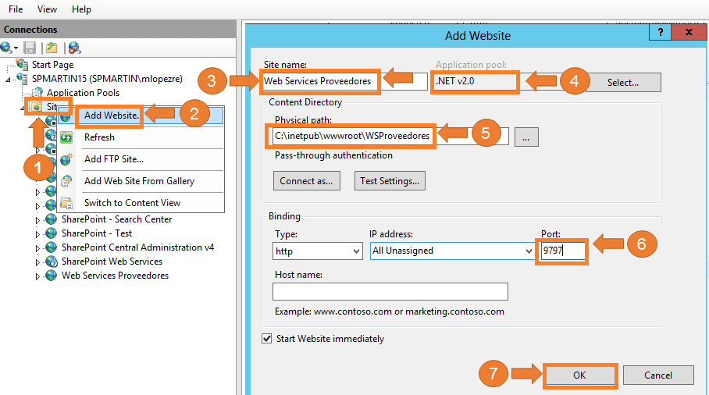Click the Refresh icon in context menu
This screenshot has height=395, width=709.
pyautogui.click(x=66, y=137)
